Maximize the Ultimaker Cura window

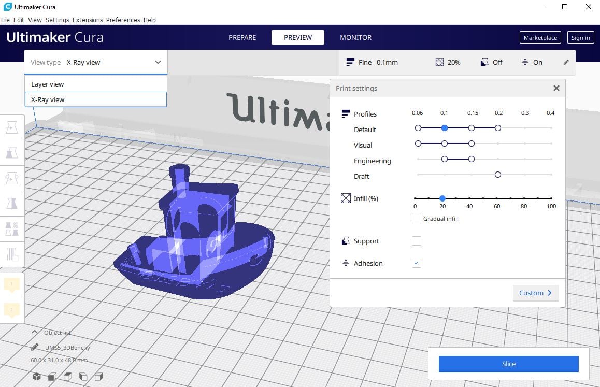tap(565, 7)
